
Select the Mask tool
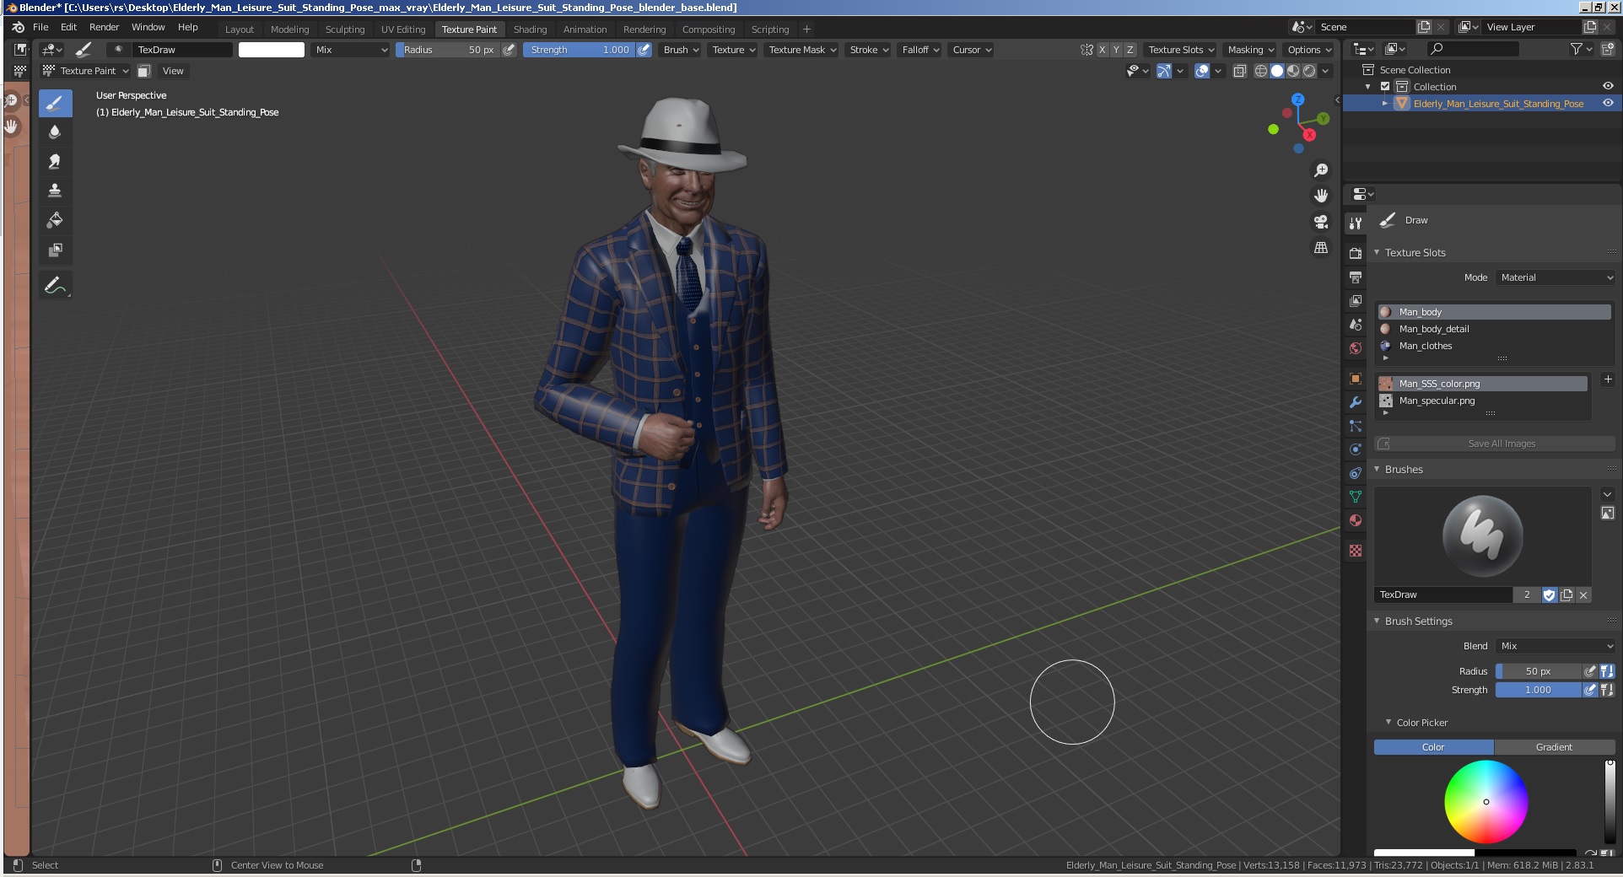(x=55, y=250)
